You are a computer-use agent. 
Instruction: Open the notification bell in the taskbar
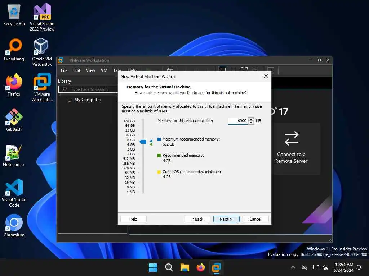(359, 267)
